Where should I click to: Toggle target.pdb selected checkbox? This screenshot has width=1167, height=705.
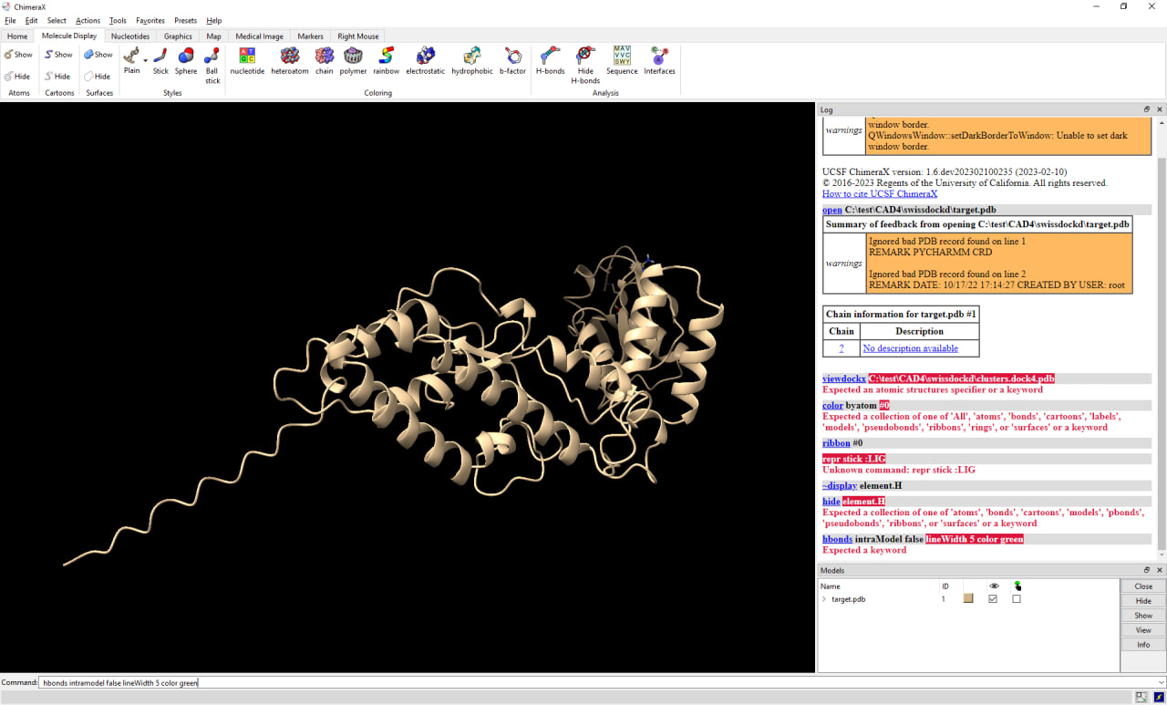(x=1017, y=599)
